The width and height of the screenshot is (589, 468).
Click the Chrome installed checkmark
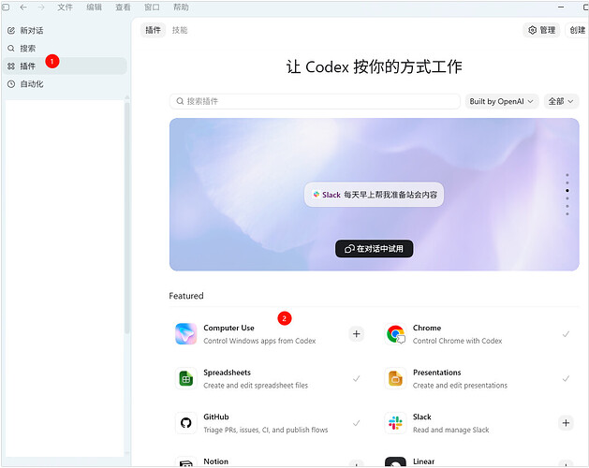[x=566, y=334]
